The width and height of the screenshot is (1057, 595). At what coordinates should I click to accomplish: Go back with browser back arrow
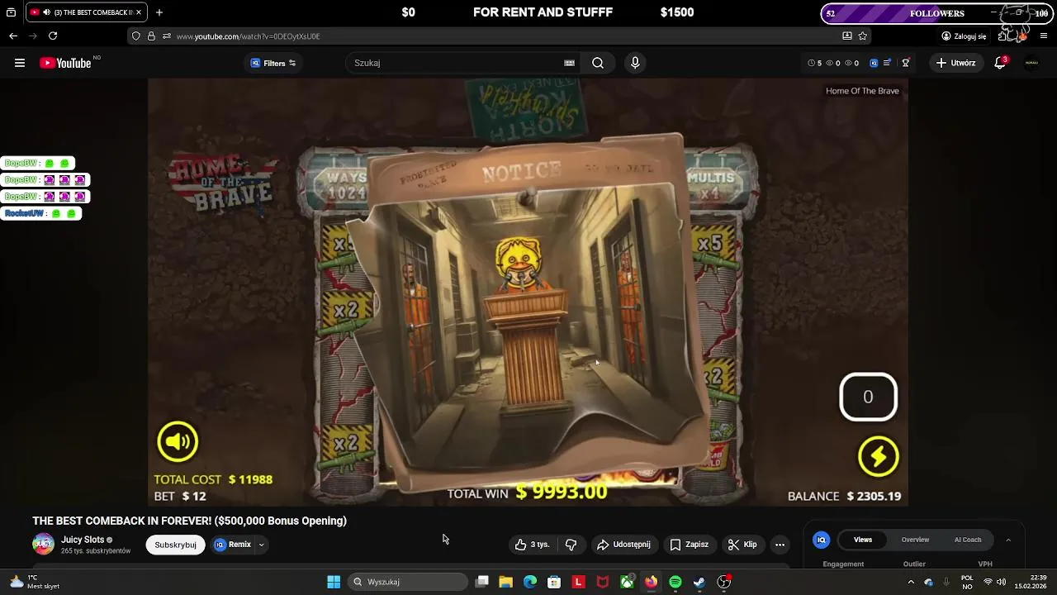click(x=13, y=36)
